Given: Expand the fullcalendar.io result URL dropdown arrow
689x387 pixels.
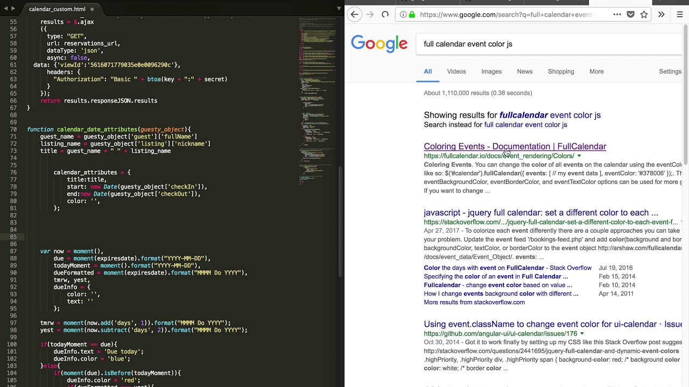Looking at the screenshot, I should [579, 156].
